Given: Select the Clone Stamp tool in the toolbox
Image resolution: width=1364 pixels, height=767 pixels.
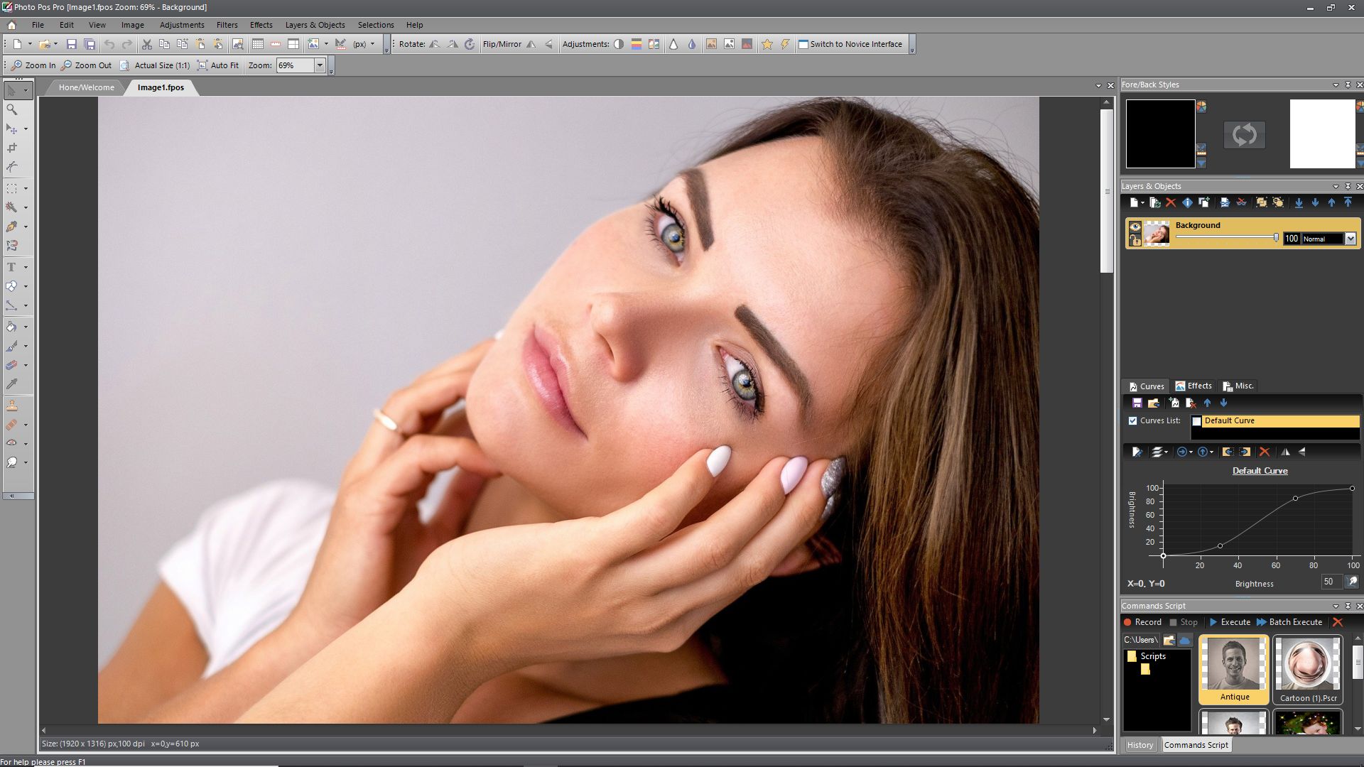Looking at the screenshot, I should 12,406.
